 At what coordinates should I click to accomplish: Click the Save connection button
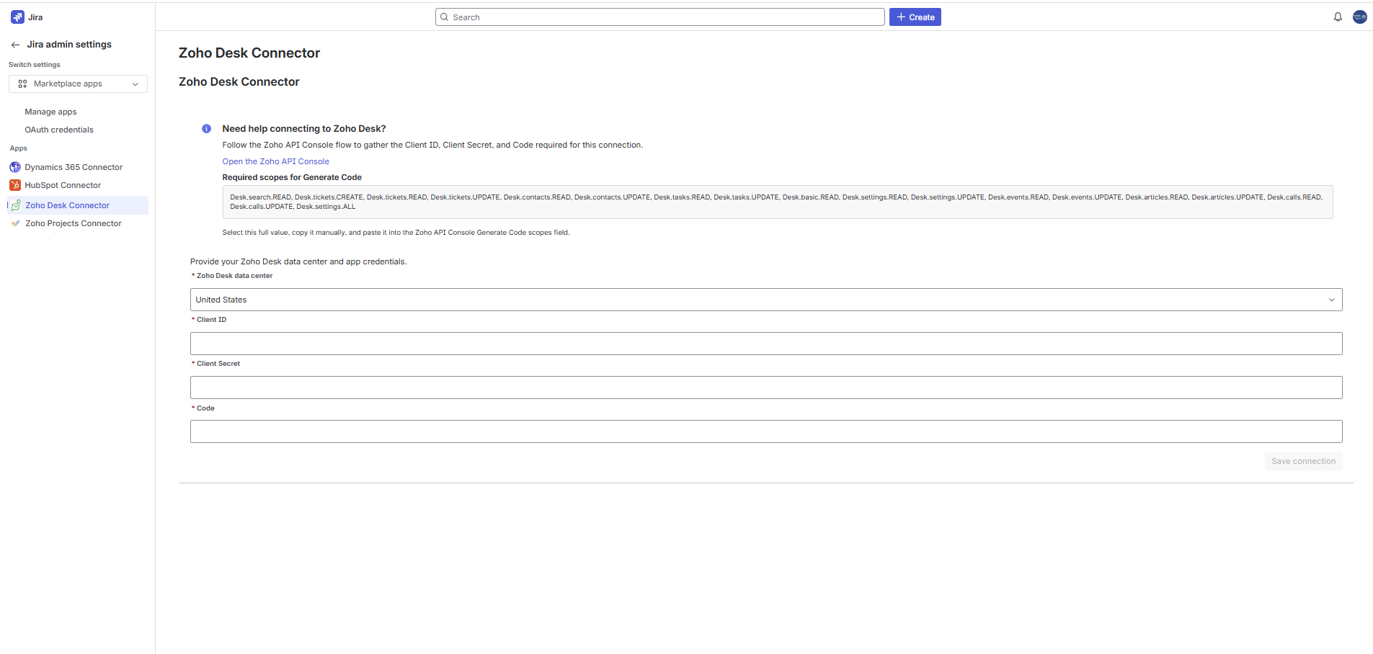tap(1302, 461)
